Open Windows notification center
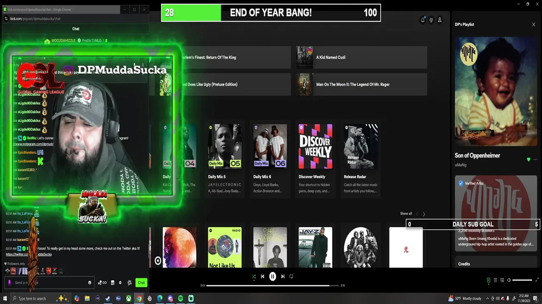 click(535, 299)
